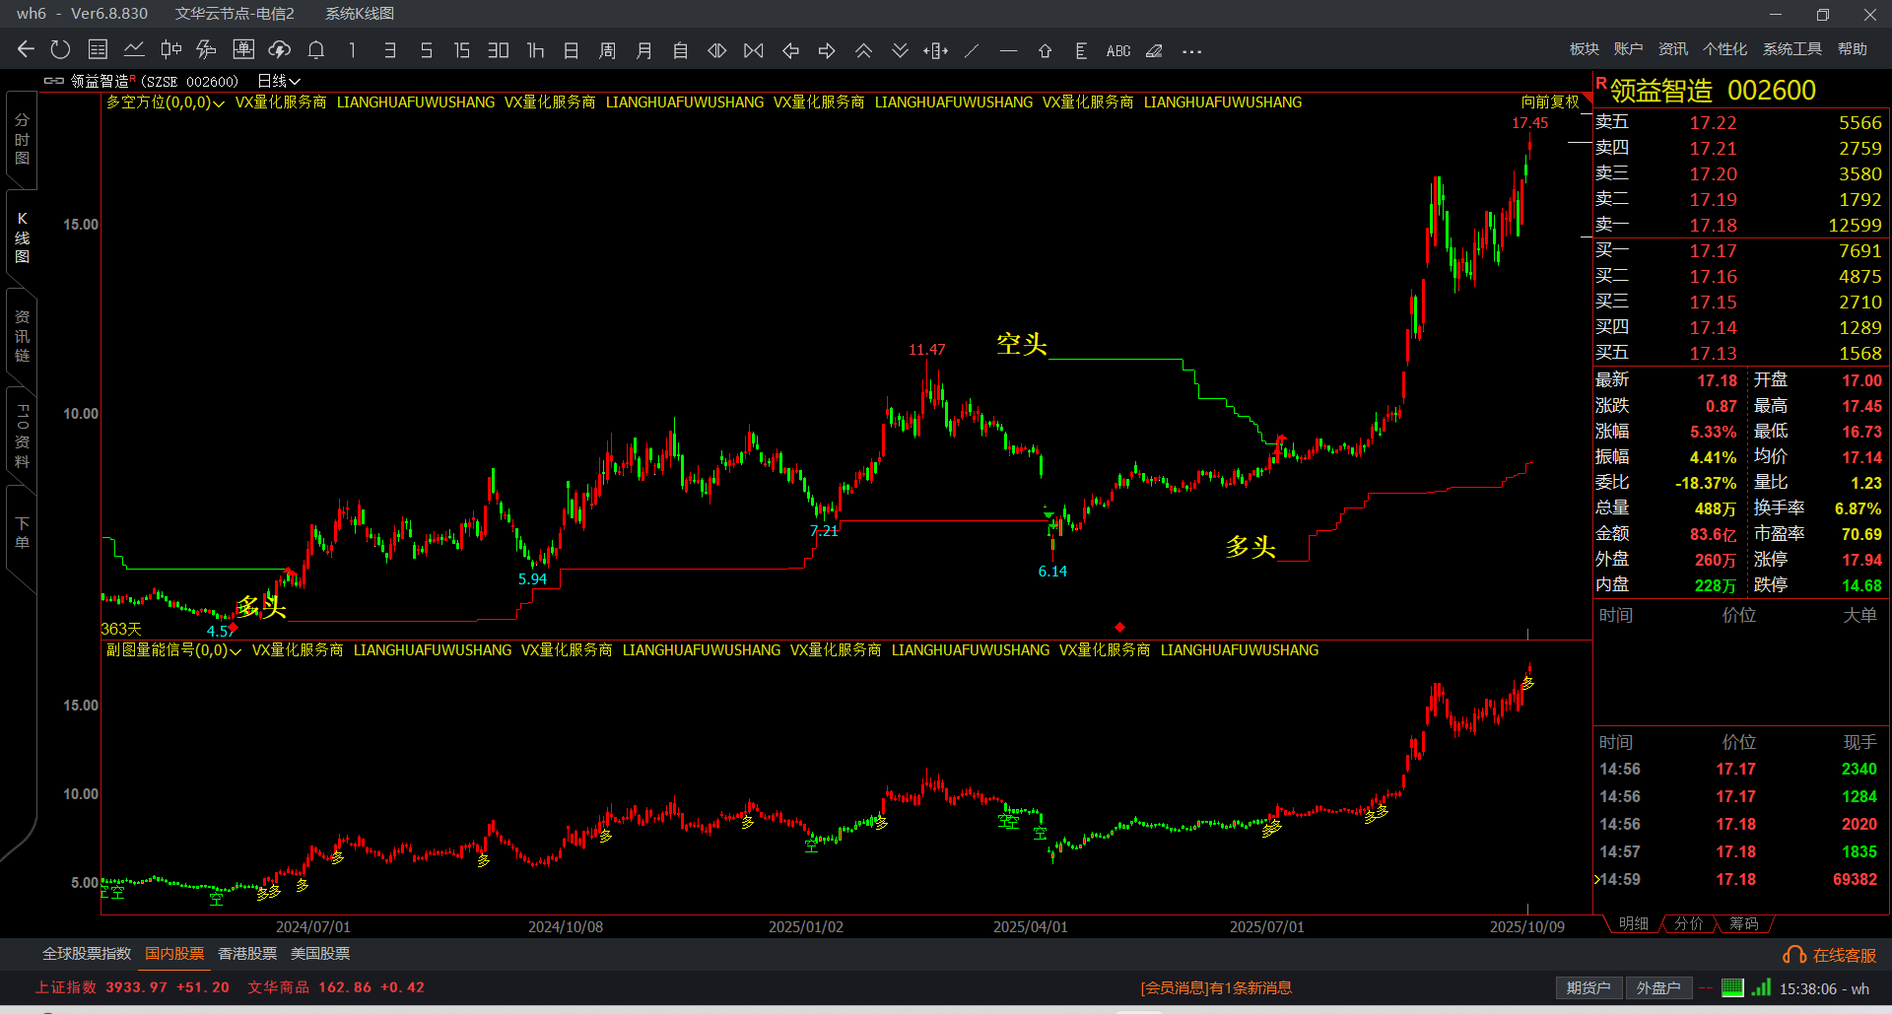Viewport: 1892px width, 1014px height.
Task: Open the 系统工具 menu
Action: (1791, 49)
